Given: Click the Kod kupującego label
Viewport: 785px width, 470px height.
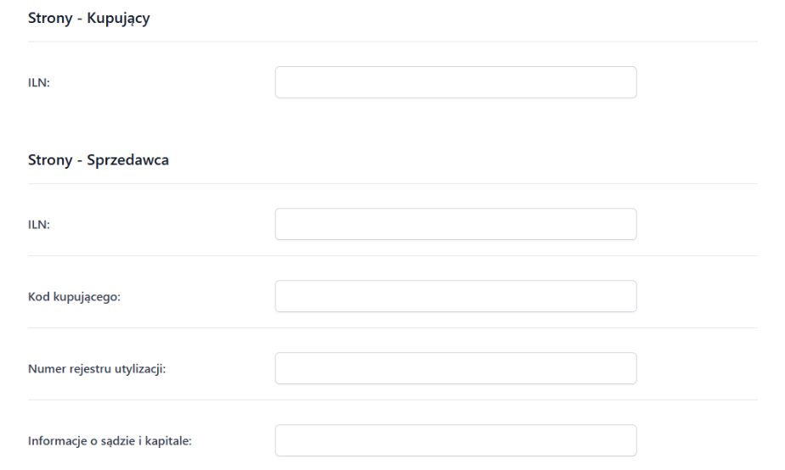Looking at the screenshot, I should click(x=76, y=296).
